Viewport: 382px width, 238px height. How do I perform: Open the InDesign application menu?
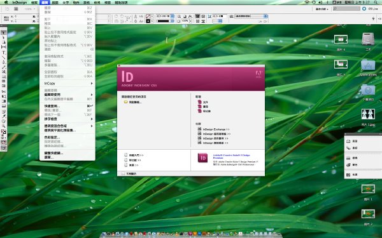click(20, 3)
